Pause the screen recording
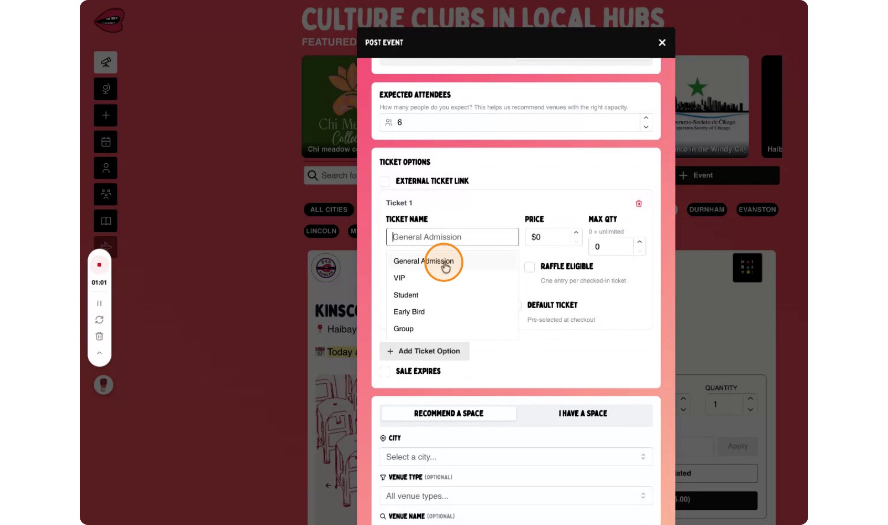 click(x=99, y=303)
